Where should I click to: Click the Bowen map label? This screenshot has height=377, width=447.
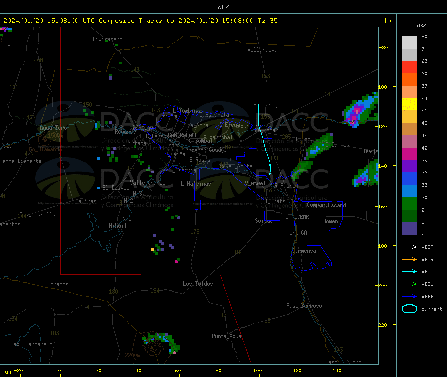330,221
